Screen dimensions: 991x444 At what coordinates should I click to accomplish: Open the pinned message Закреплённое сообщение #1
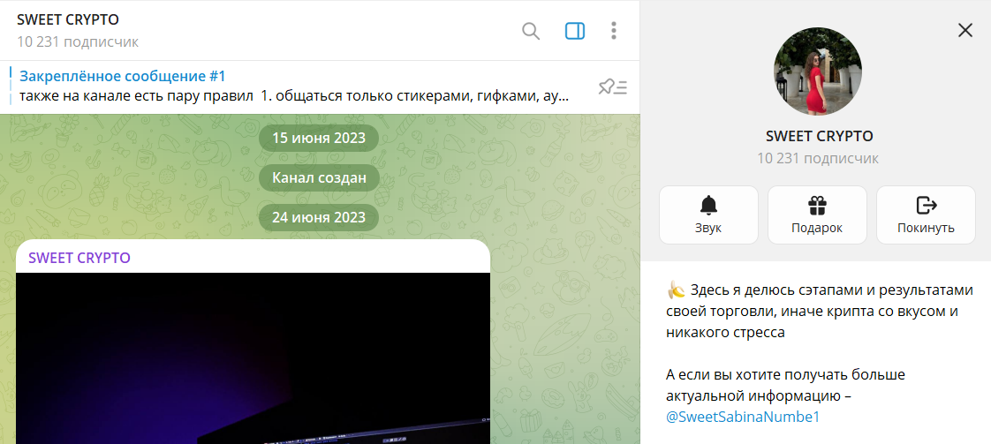pyautogui.click(x=123, y=77)
